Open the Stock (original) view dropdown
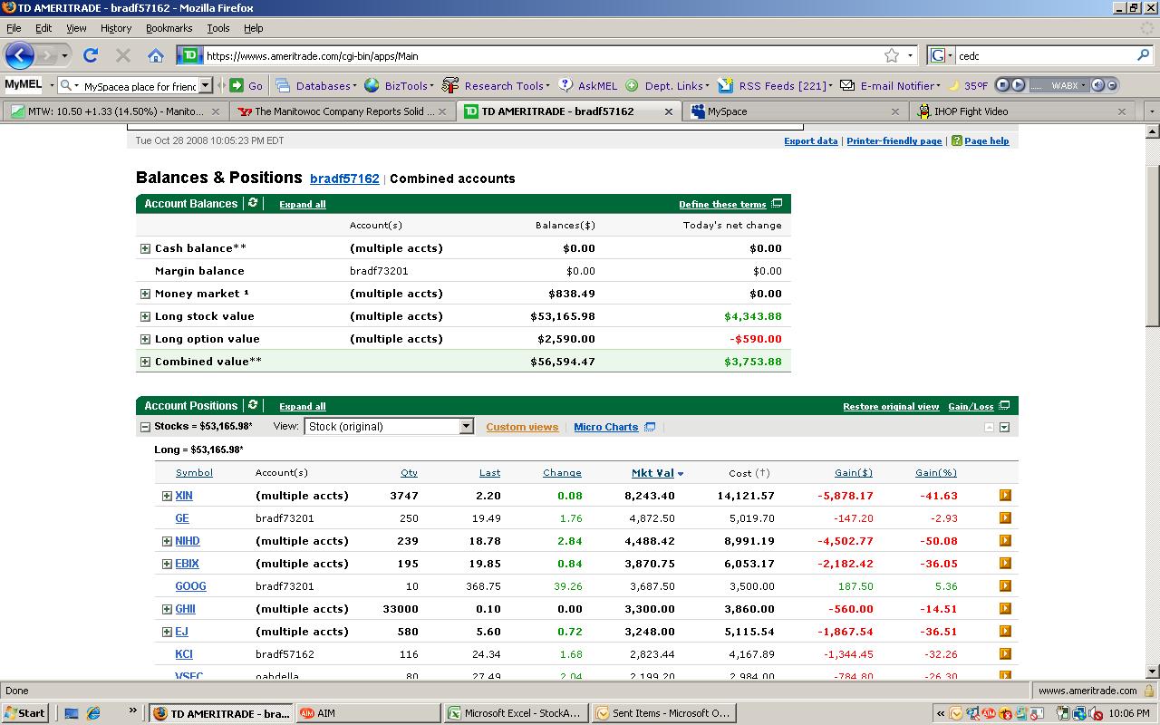 tap(466, 427)
